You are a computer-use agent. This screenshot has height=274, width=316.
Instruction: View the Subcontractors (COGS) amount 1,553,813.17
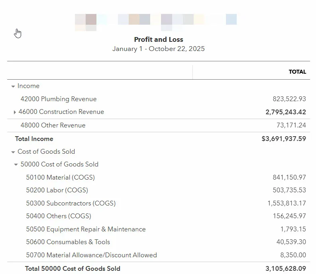point(287,203)
